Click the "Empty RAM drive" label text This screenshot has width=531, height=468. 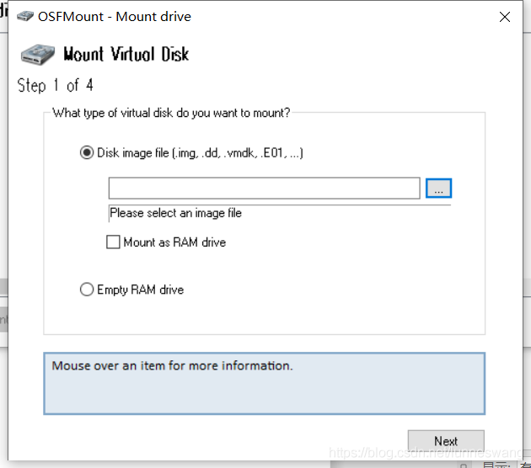tap(140, 290)
